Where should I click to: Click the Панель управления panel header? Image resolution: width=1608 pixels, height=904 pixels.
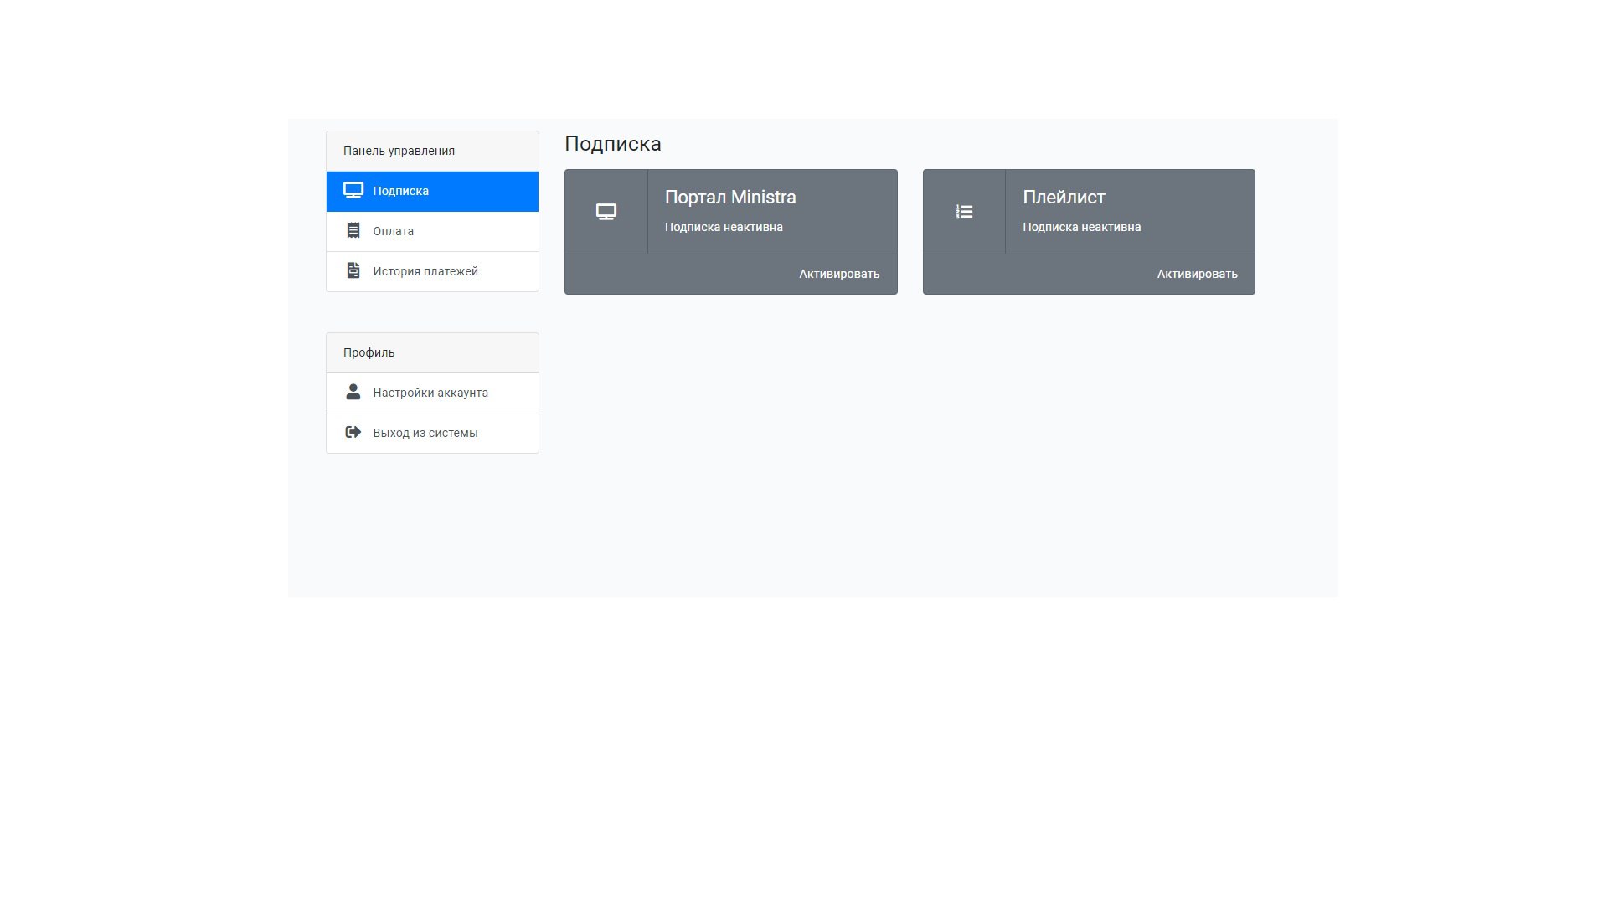tap(432, 151)
